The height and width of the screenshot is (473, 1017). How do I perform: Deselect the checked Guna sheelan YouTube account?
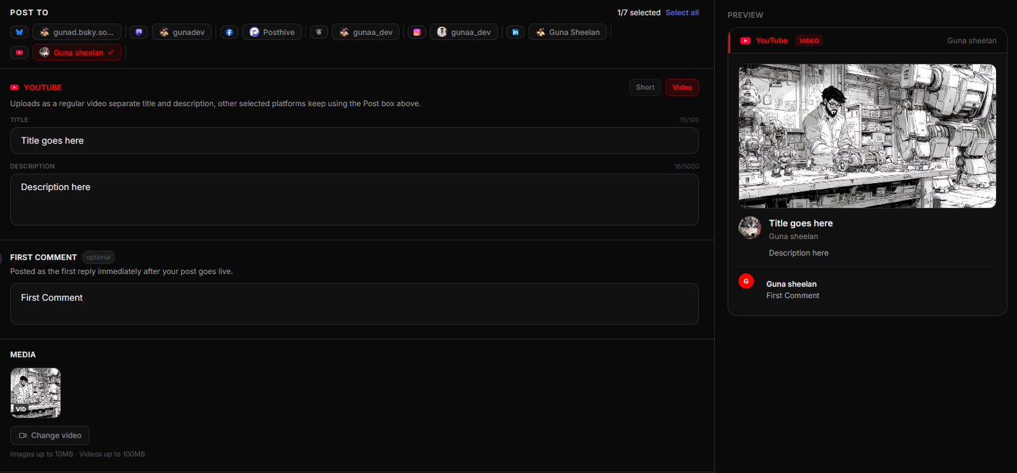(x=77, y=53)
